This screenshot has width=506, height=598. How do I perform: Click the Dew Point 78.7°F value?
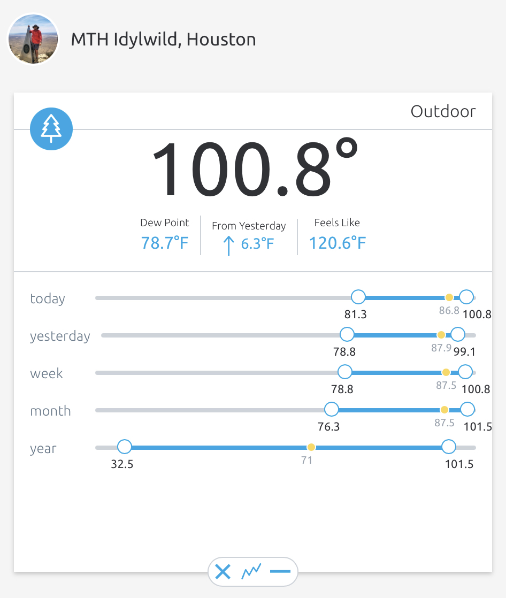pos(165,243)
